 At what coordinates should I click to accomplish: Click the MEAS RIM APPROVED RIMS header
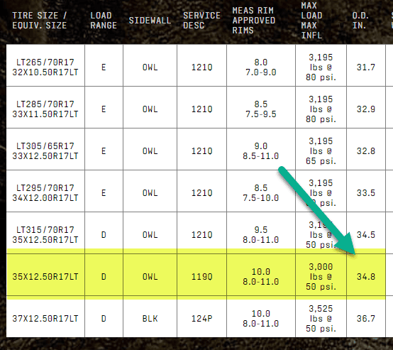[x=254, y=21]
